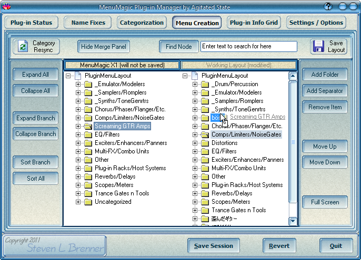Viewport: 361px width, 260px height.
Task: Open the Categorization tab
Action: [x=142, y=23]
